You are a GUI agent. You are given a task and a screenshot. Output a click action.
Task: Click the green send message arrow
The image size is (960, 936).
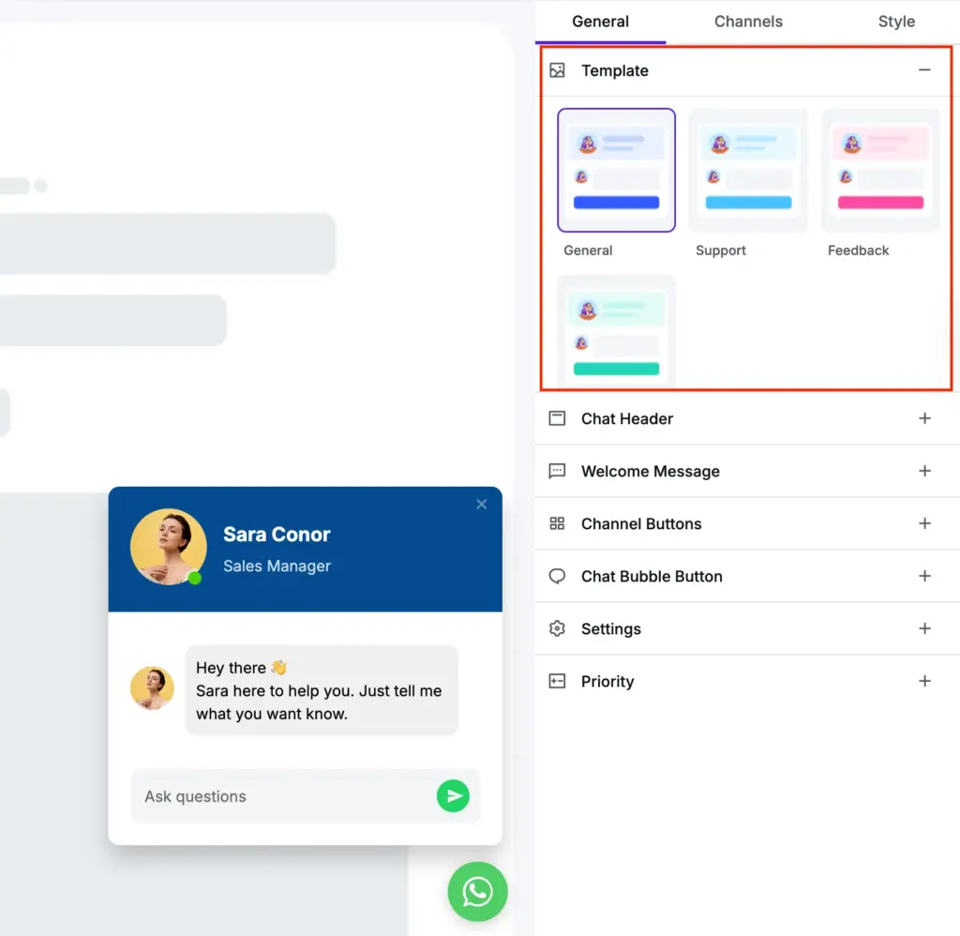point(453,794)
